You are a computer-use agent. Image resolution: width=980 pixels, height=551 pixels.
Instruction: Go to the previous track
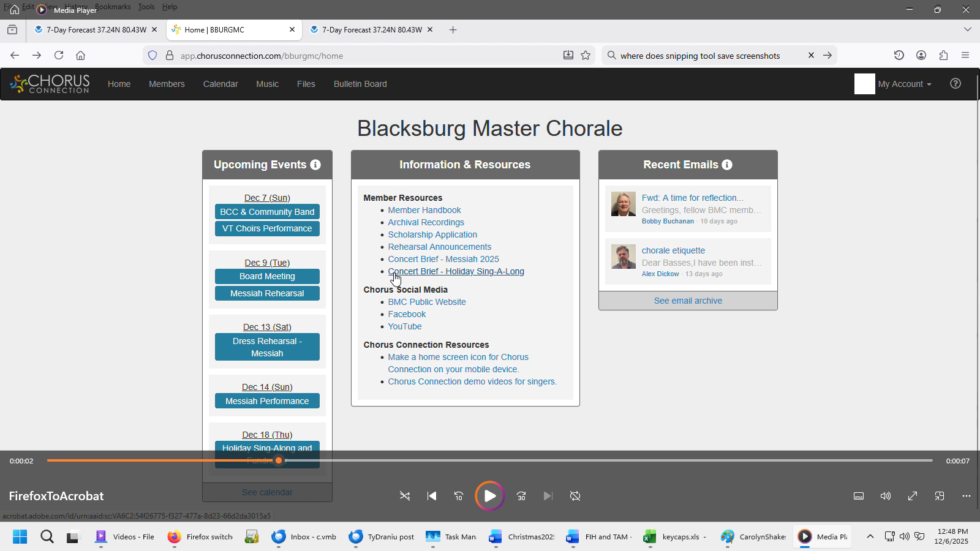[x=432, y=496]
